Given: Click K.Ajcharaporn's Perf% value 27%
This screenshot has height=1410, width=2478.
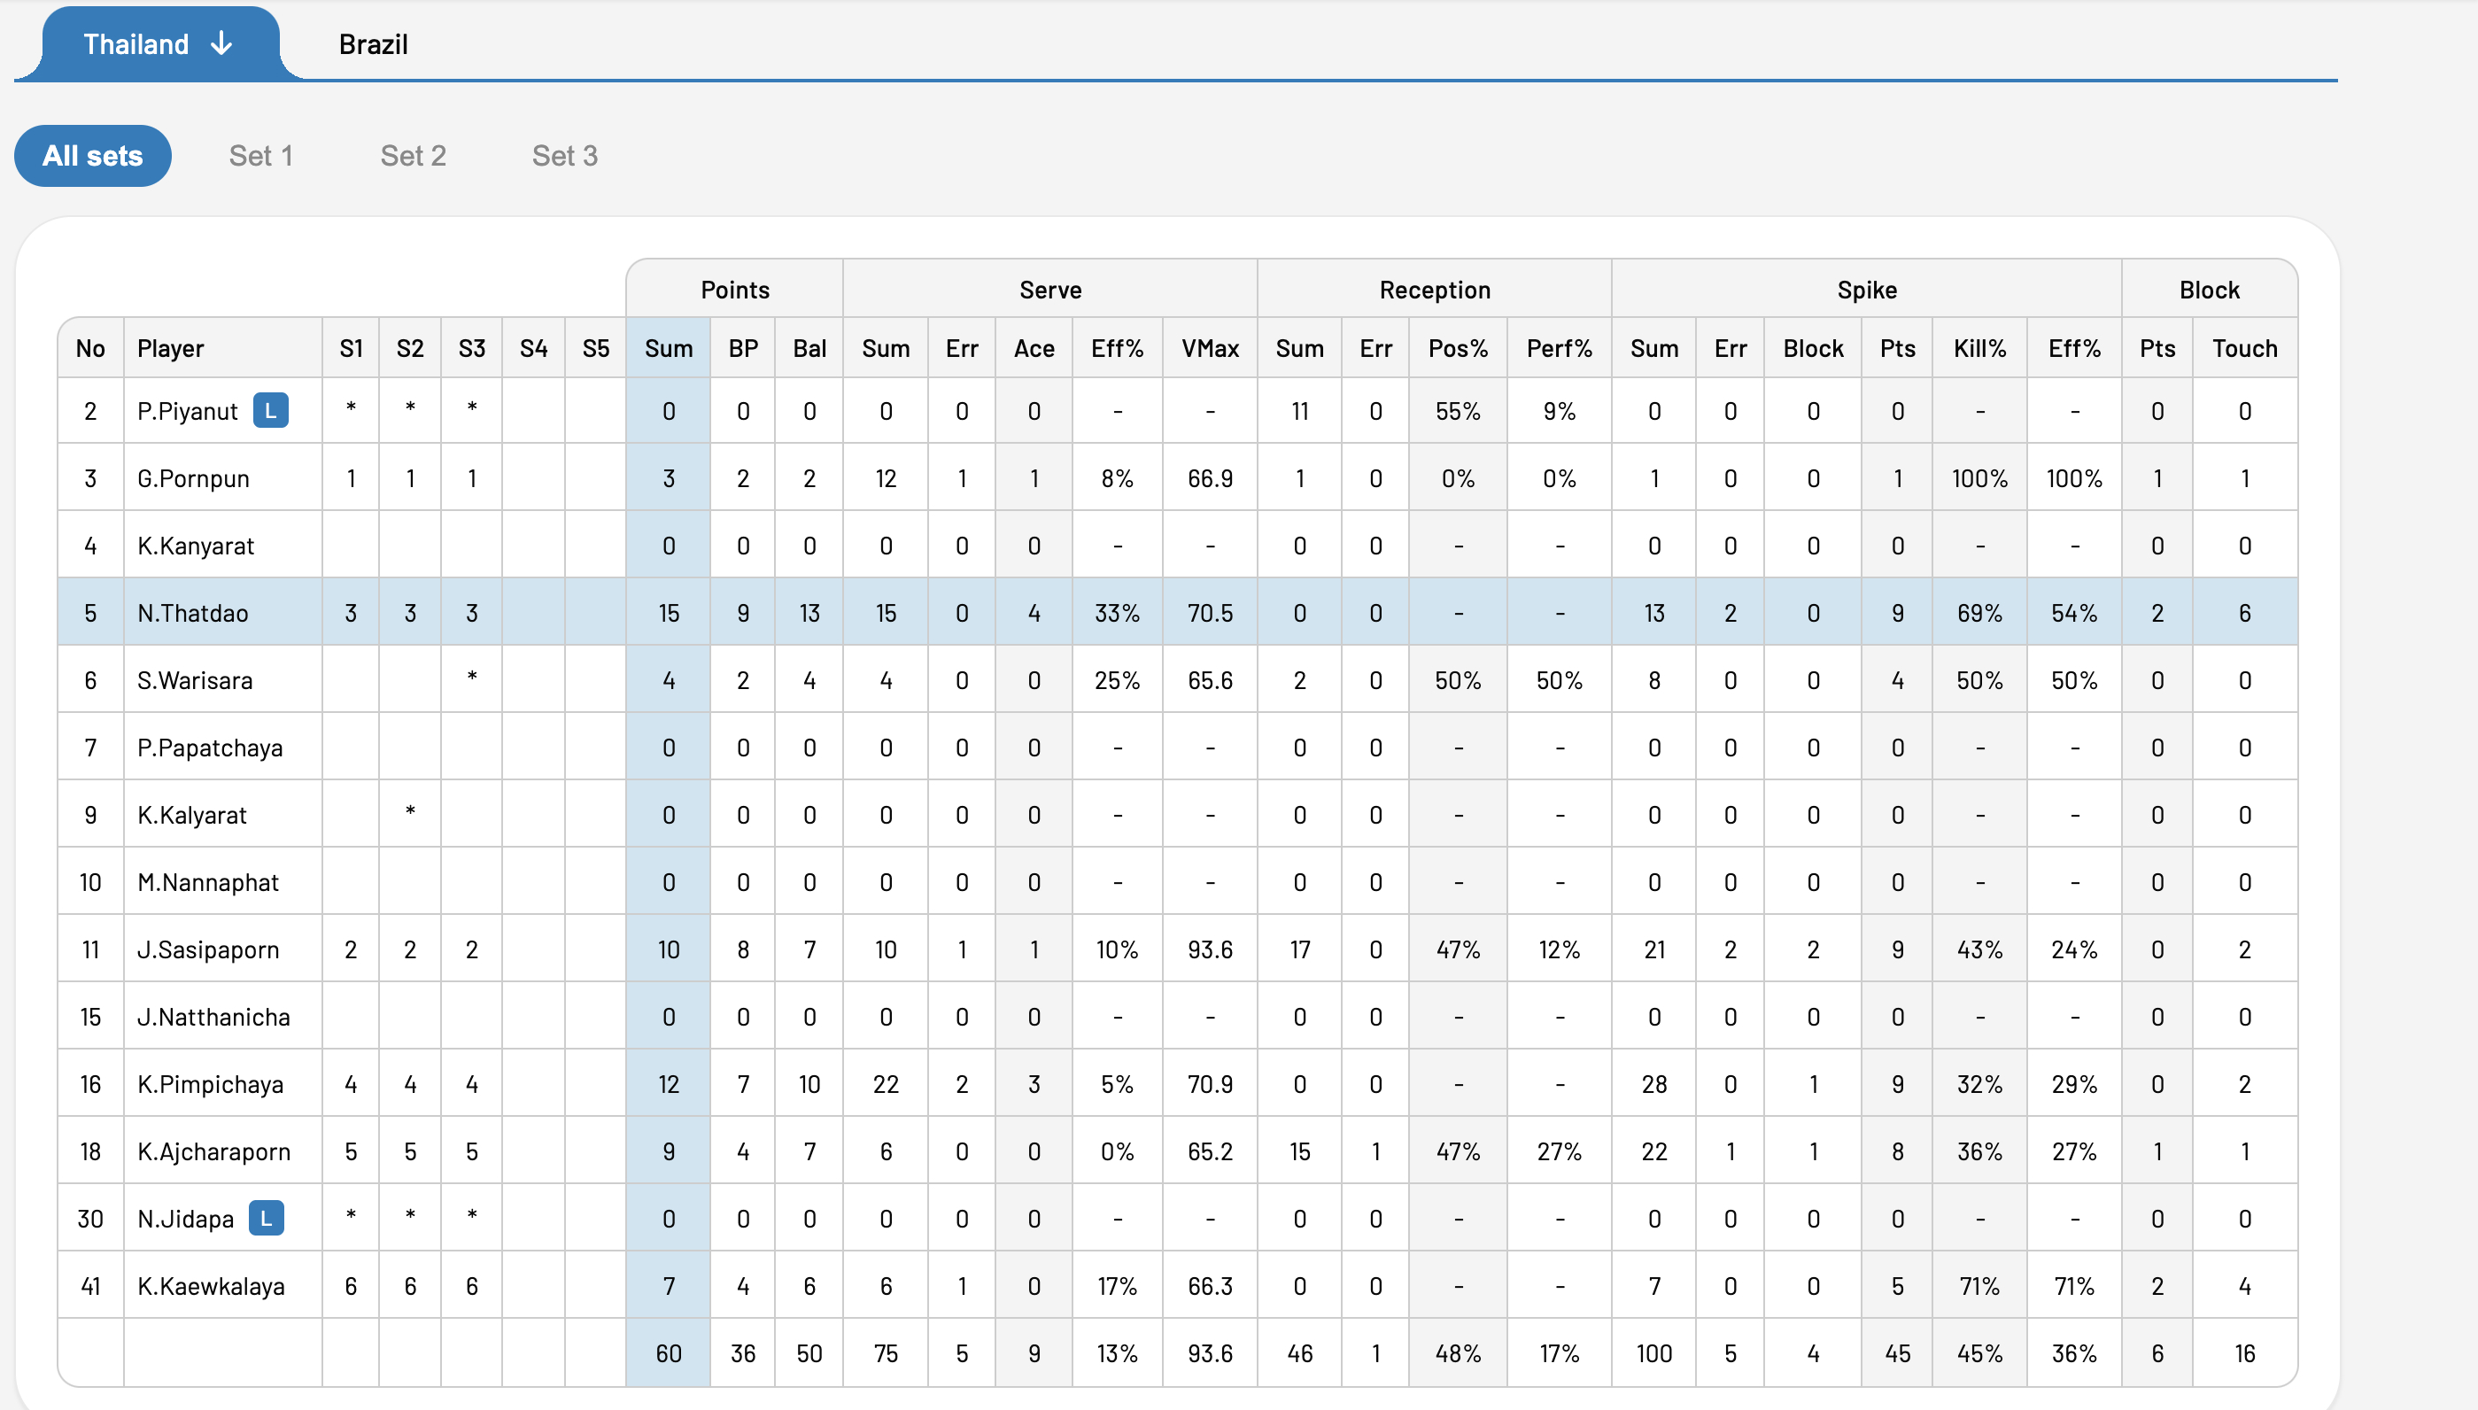Looking at the screenshot, I should pyautogui.click(x=1559, y=1151).
